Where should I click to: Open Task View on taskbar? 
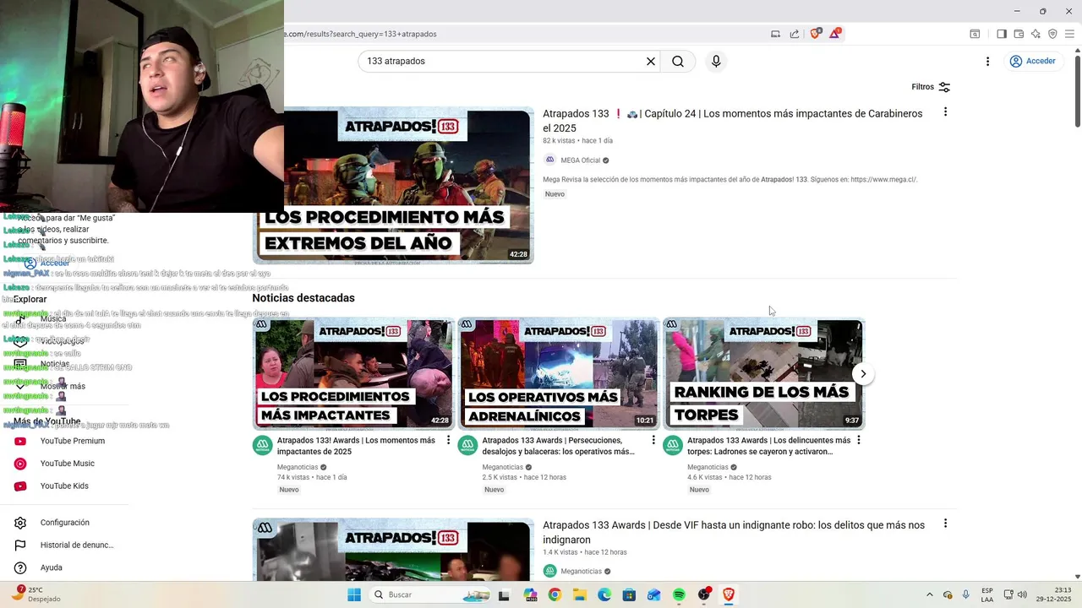(x=504, y=594)
